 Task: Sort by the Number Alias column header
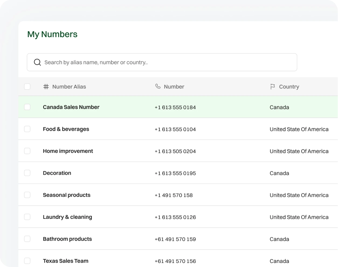[x=69, y=87]
